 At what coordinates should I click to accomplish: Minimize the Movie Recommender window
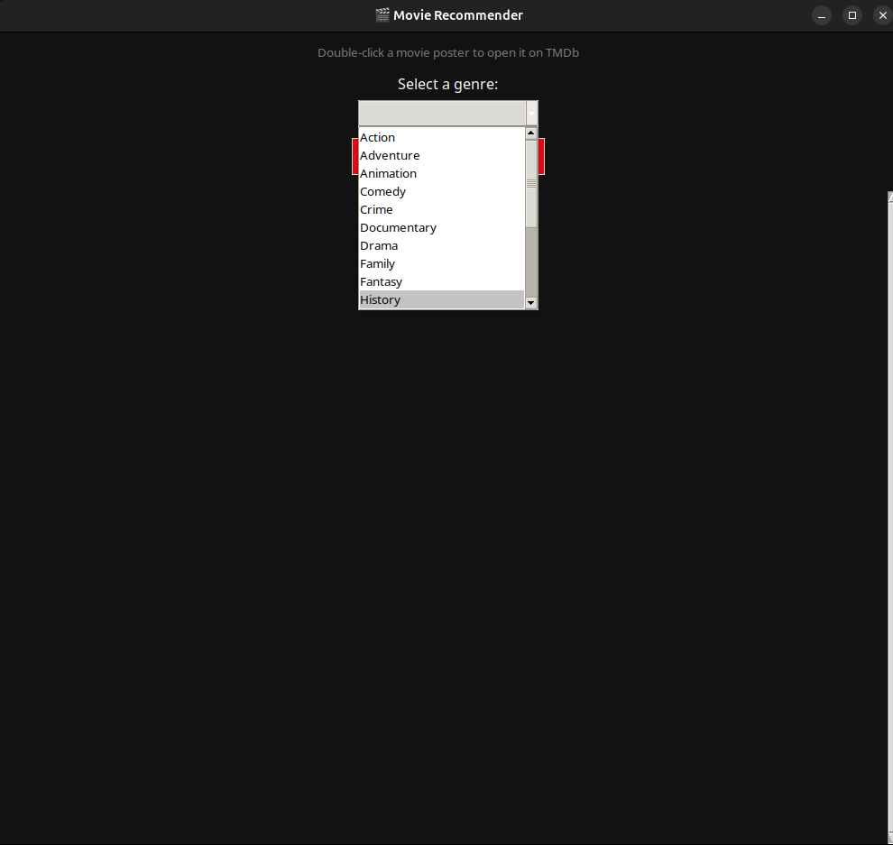pos(821,15)
